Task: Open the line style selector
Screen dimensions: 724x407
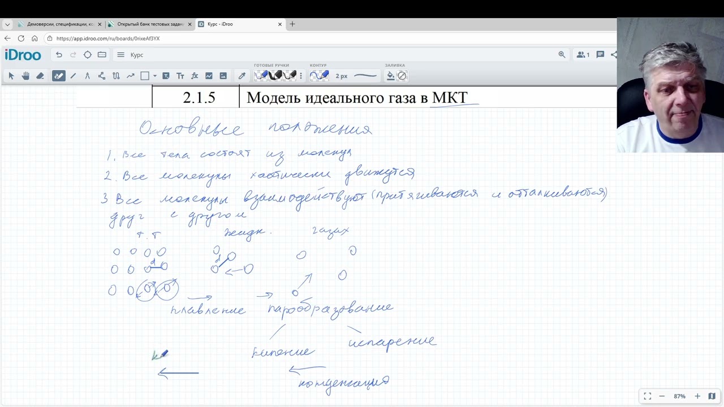Action: coord(365,76)
